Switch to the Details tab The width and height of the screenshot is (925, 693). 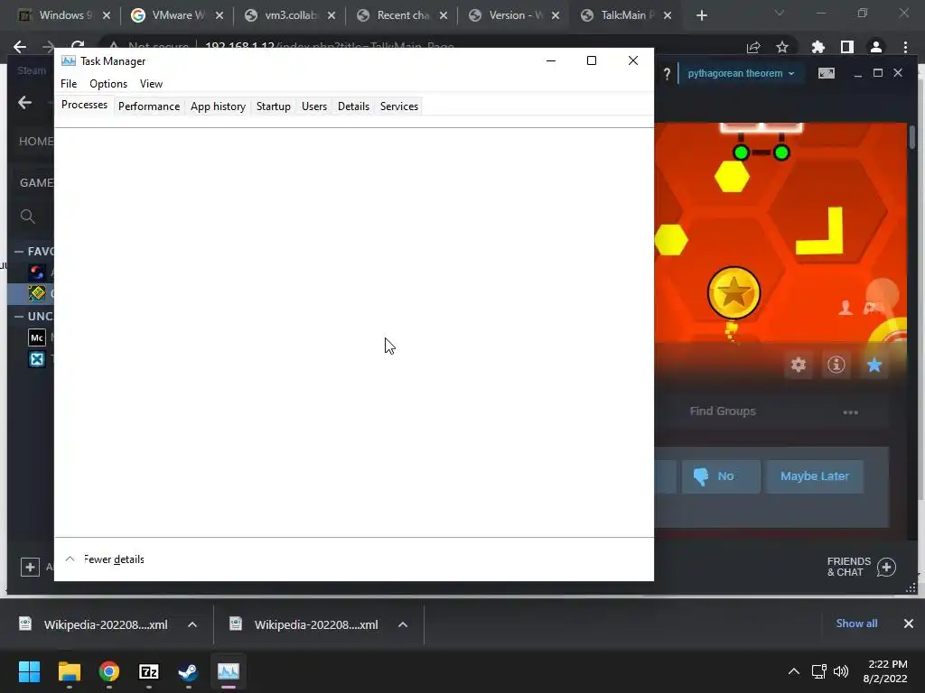(x=353, y=106)
